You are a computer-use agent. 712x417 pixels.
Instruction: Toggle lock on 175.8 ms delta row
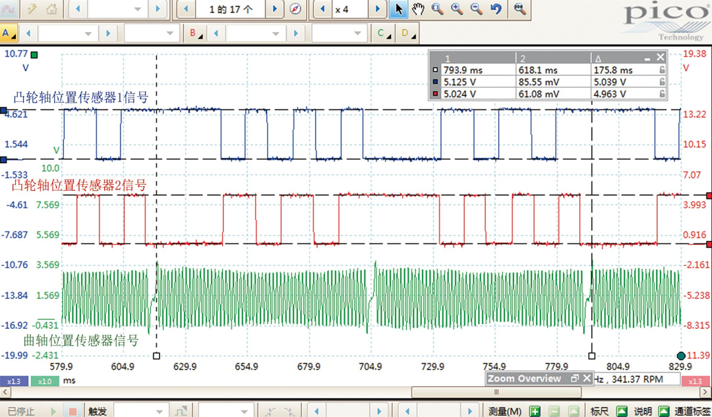[x=662, y=70]
